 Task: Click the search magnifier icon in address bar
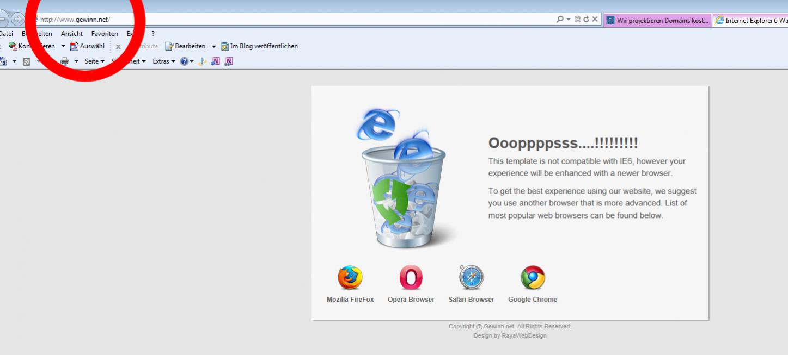[x=560, y=20]
